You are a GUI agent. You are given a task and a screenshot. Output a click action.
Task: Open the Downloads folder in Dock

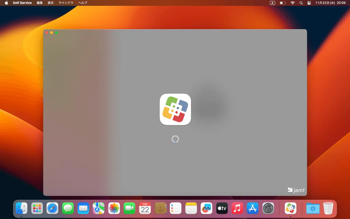point(313,208)
